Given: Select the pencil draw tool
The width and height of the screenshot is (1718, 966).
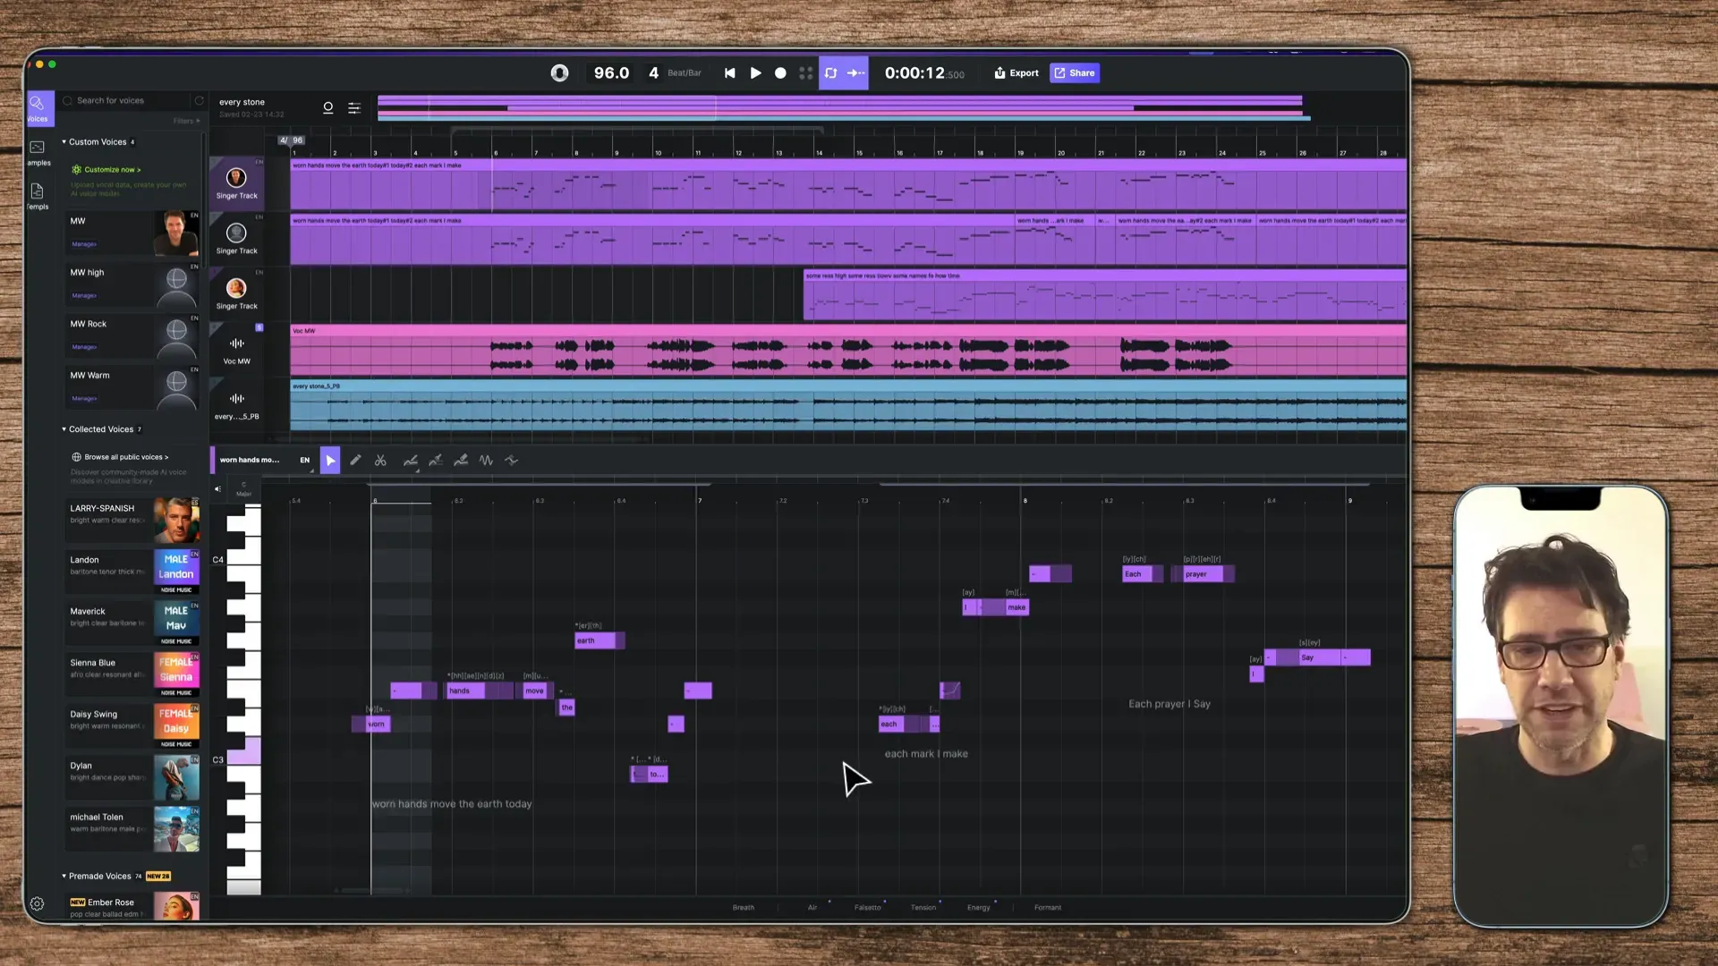Looking at the screenshot, I should tap(356, 460).
